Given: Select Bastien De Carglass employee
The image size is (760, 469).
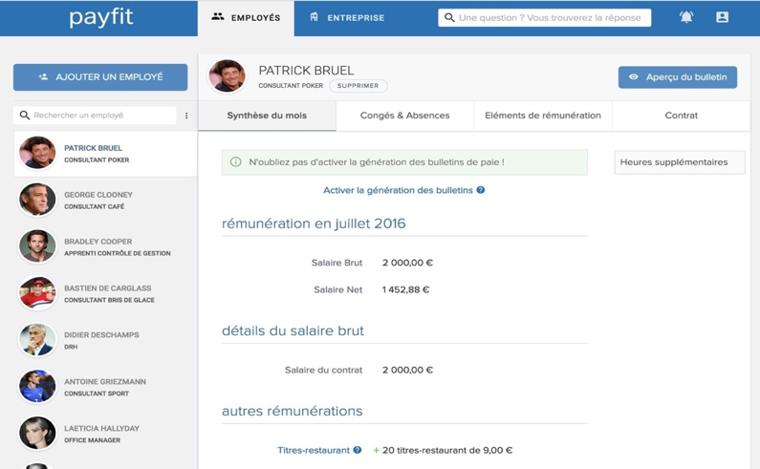Looking at the screenshot, I should click(105, 293).
